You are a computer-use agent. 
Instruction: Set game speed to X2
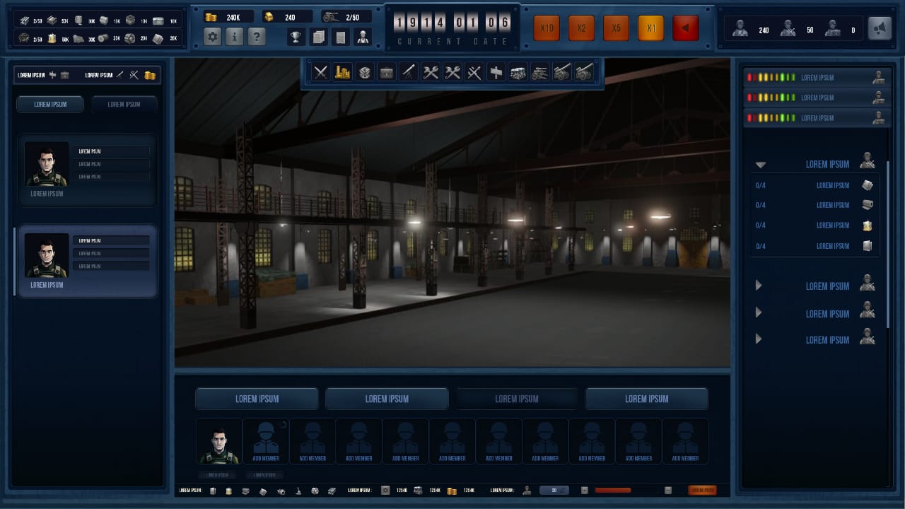coord(581,28)
